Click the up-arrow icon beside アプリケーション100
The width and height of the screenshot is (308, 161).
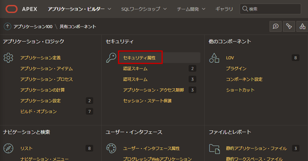pos(7,26)
